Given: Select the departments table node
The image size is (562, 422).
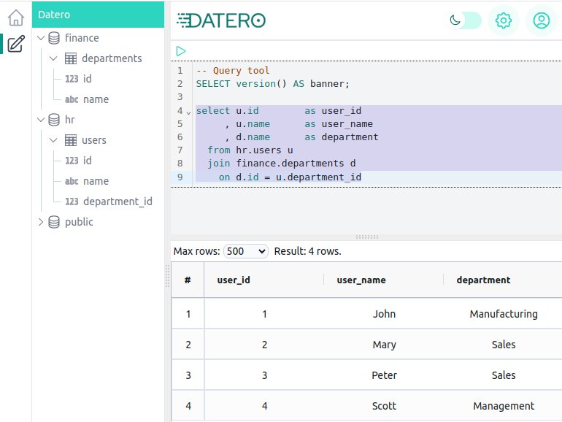Looking at the screenshot, I should [112, 58].
